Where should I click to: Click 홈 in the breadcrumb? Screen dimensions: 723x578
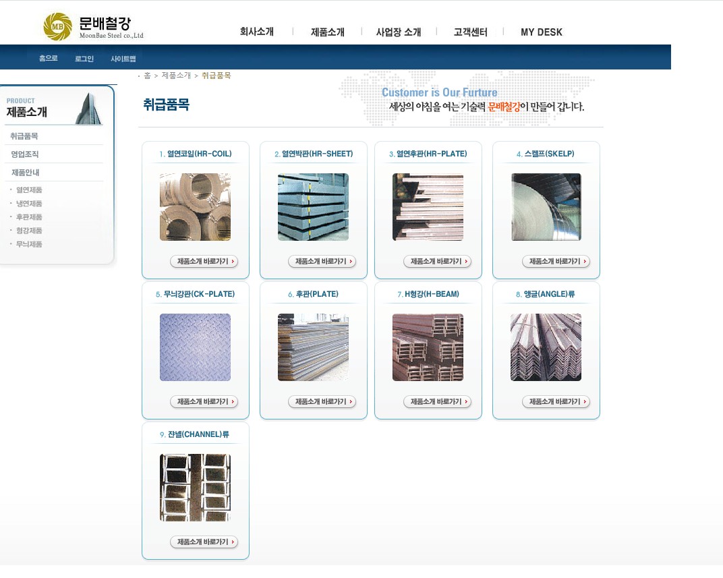click(x=147, y=76)
